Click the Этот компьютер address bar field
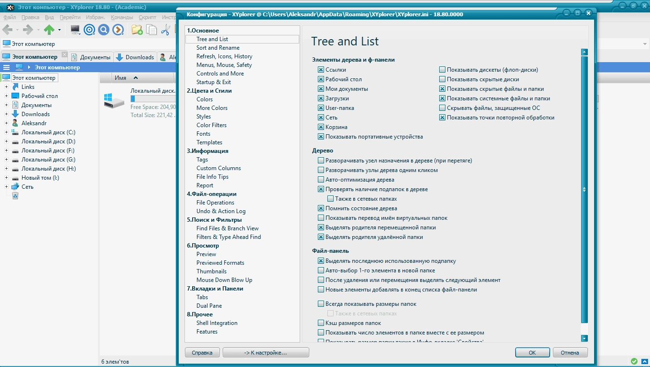 (x=325, y=44)
